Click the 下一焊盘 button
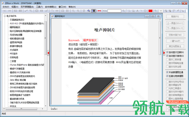This screenshot has width=189, height=117. point(175,28)
